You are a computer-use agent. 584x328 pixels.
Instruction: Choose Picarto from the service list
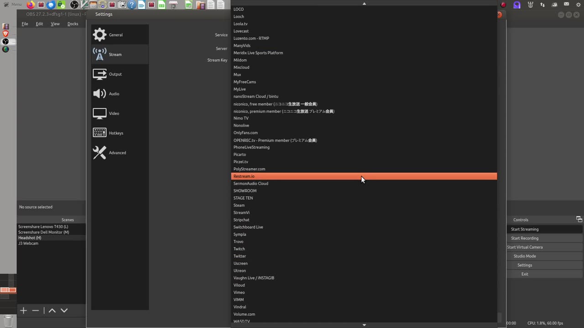point(364,154)
